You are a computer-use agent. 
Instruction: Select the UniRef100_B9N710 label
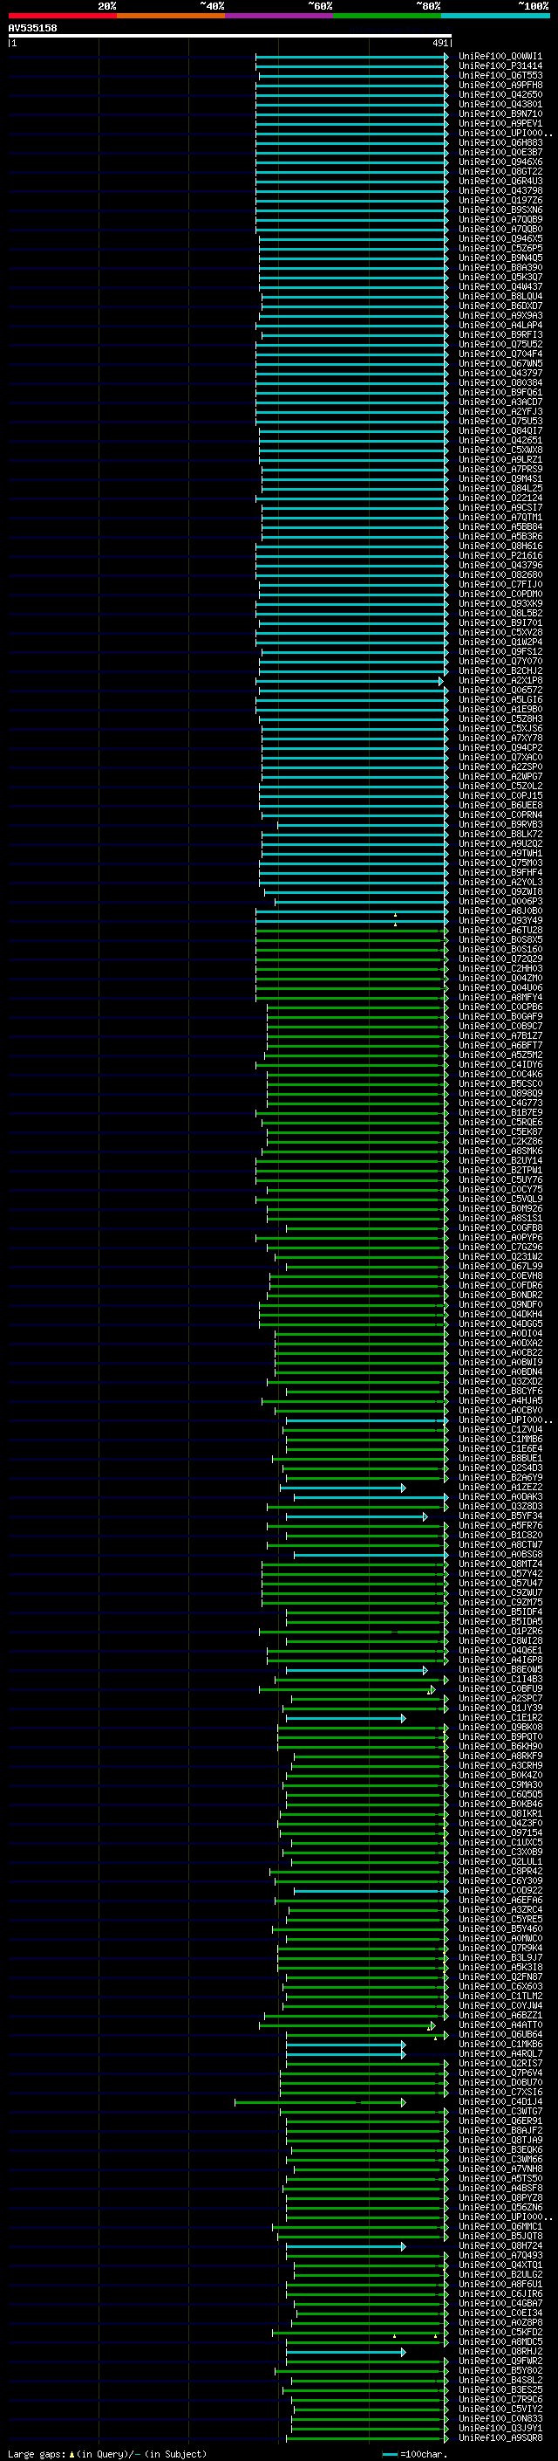tap(500, 113)
